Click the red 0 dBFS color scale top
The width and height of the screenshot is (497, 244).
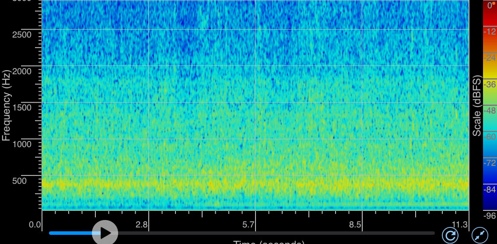pos(490,6)
